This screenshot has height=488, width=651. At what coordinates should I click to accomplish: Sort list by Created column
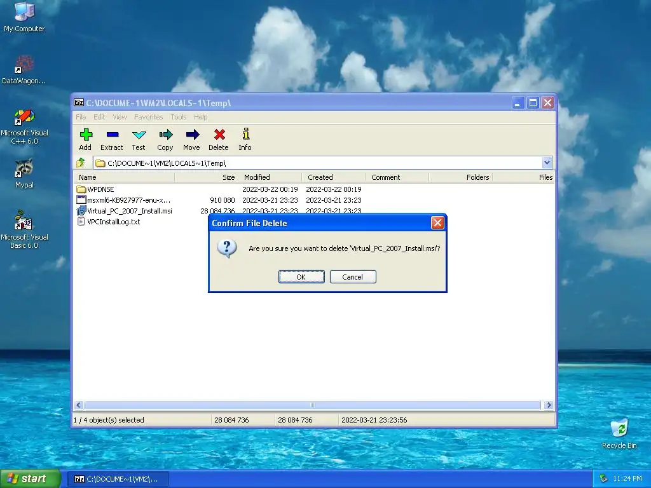(334, 177)
